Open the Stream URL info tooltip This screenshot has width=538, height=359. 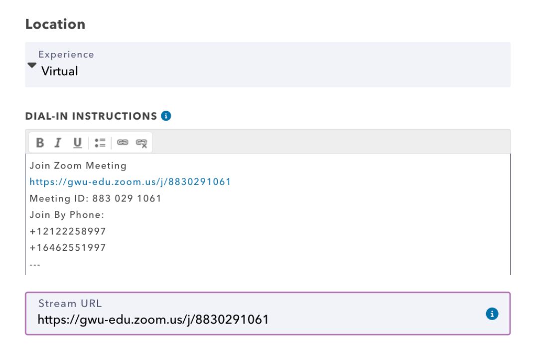click(492, 314)
